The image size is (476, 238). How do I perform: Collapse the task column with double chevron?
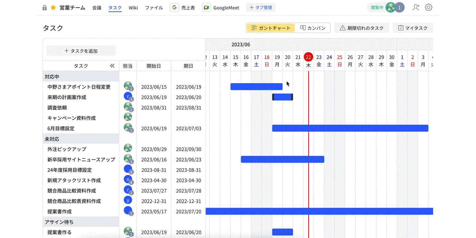tap(112, 66)
